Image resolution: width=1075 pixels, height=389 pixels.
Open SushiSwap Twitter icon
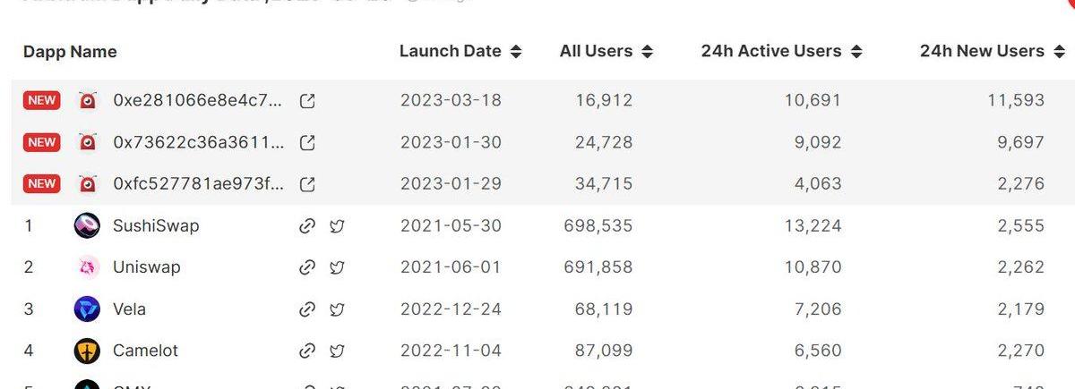click(337, 226)
